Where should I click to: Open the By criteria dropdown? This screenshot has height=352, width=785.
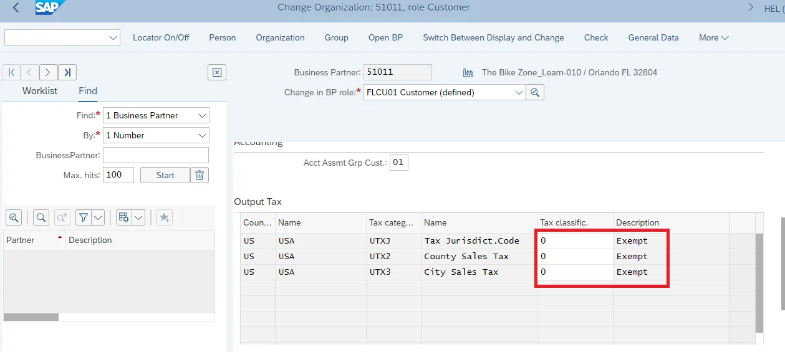(x=202, y=135)
